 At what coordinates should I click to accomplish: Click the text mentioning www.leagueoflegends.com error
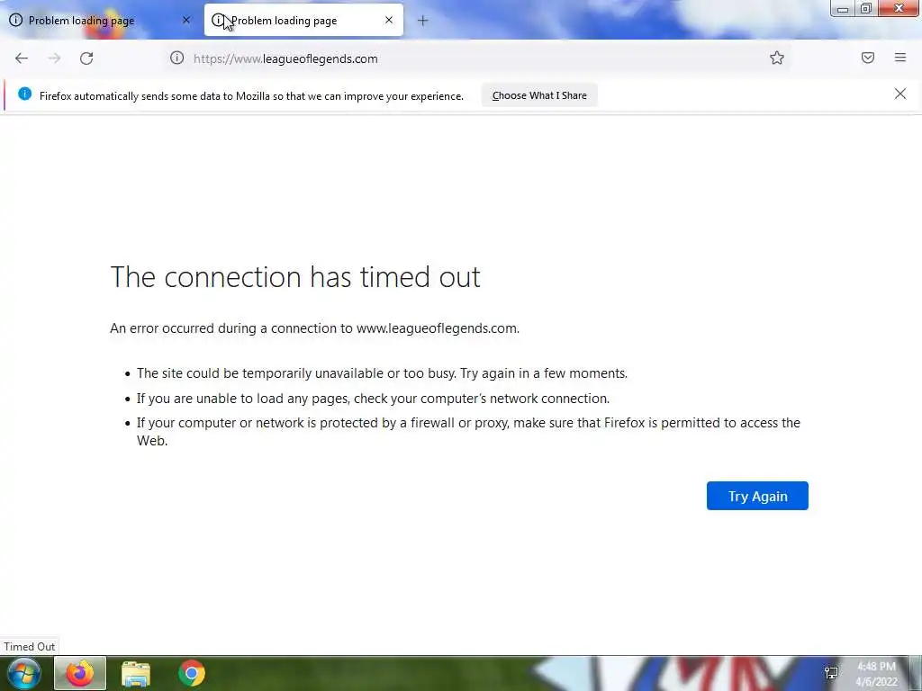(314, 328)
